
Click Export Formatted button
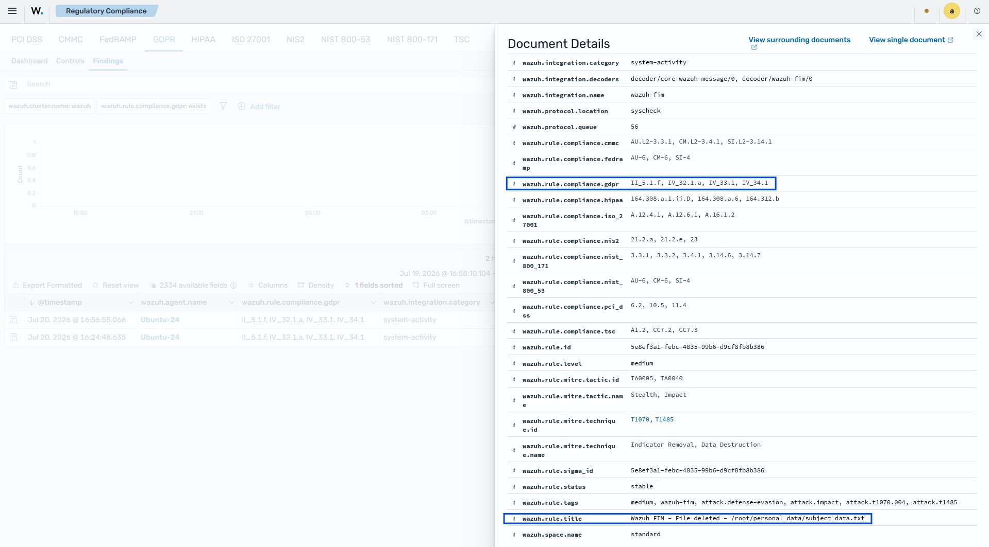pyautogui.click(x=47, y=285)
